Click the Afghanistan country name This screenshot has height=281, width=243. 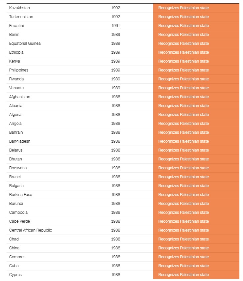pos(20,97)
